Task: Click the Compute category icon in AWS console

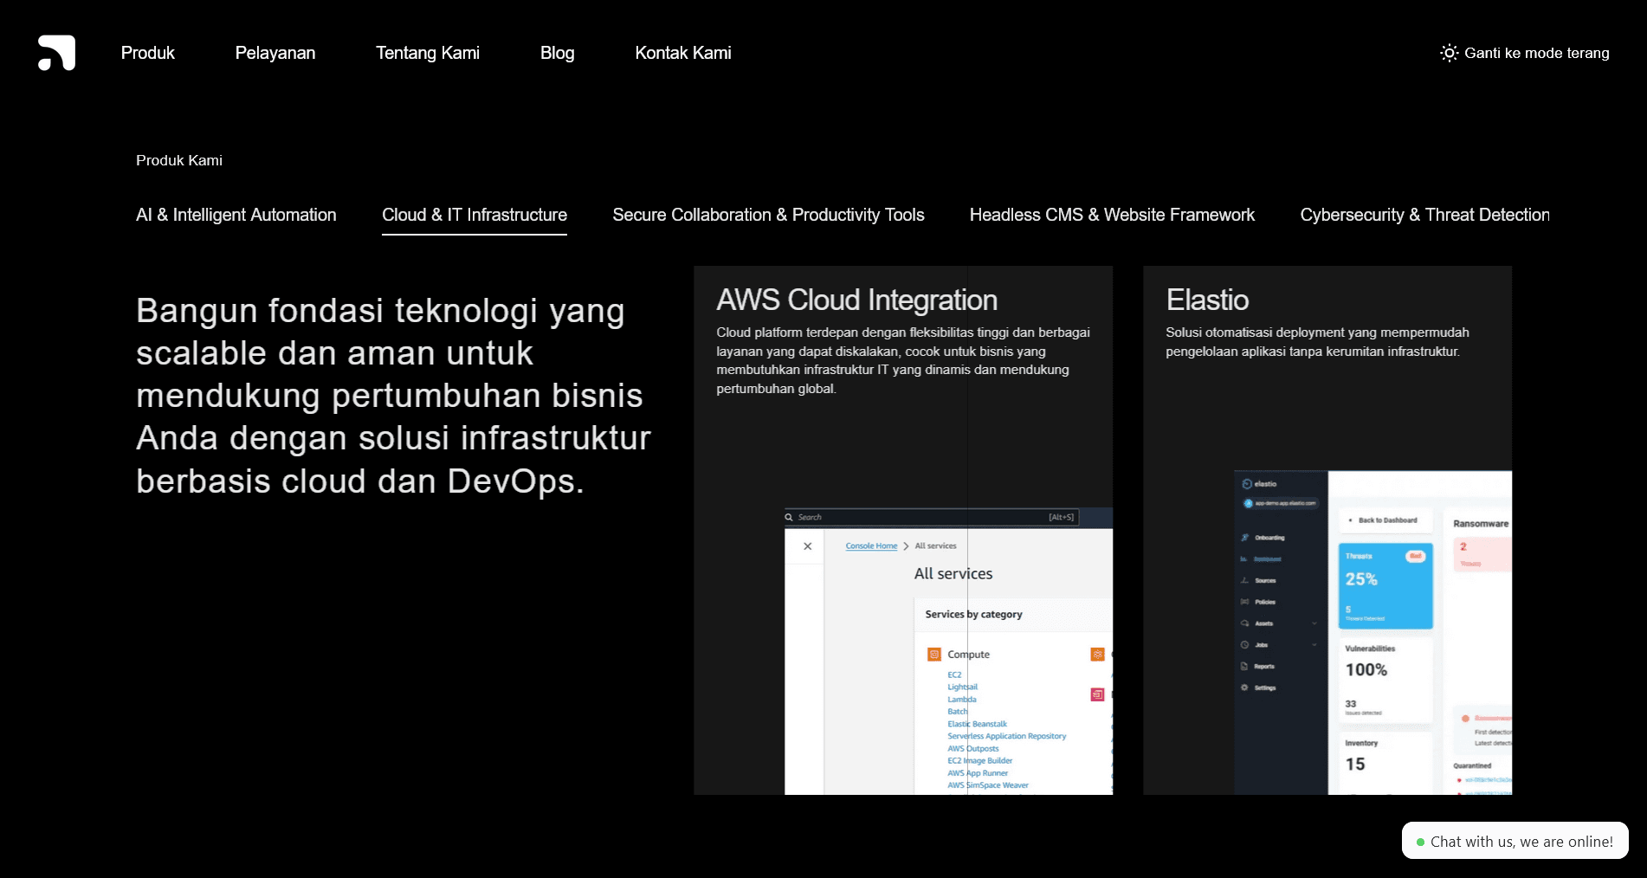Action: pyautogui.click(x=934, y=655)
